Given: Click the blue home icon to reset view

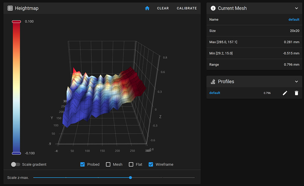Looking at the screenshot, I should pyautogui.click(x=147, y=8).
